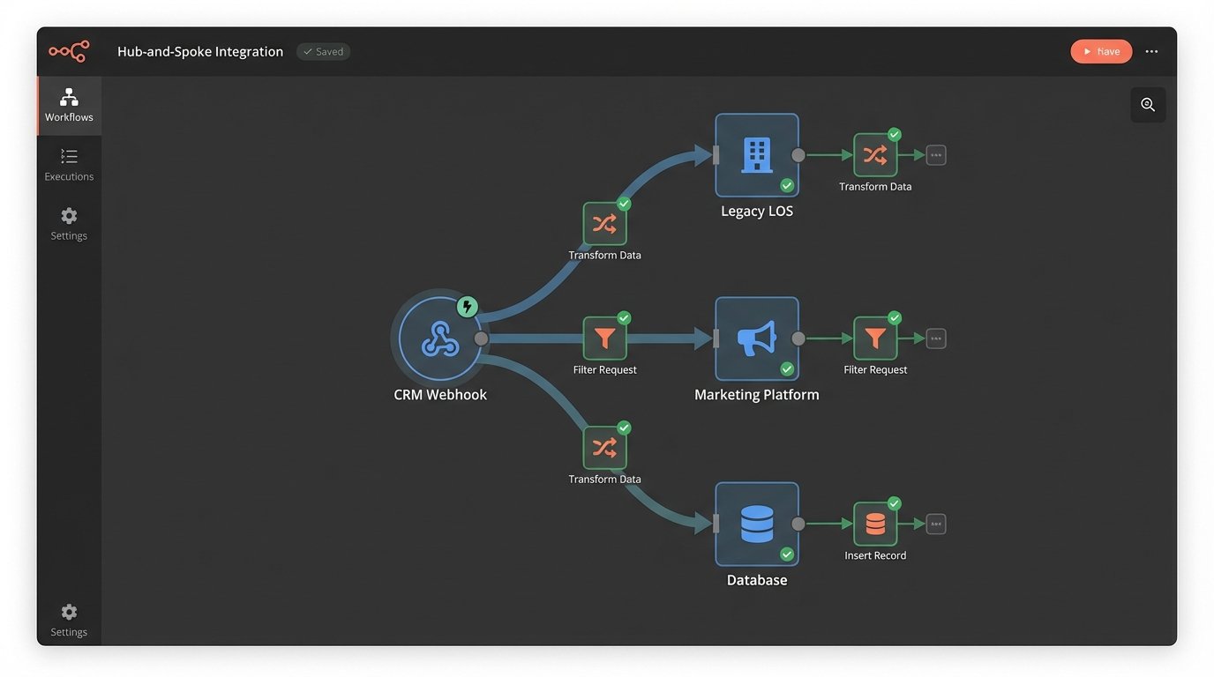The width and height of the screenshot is (1214, 677).
Task: Click the Legacy LOS building node icon
Action: tap(756, 154)
